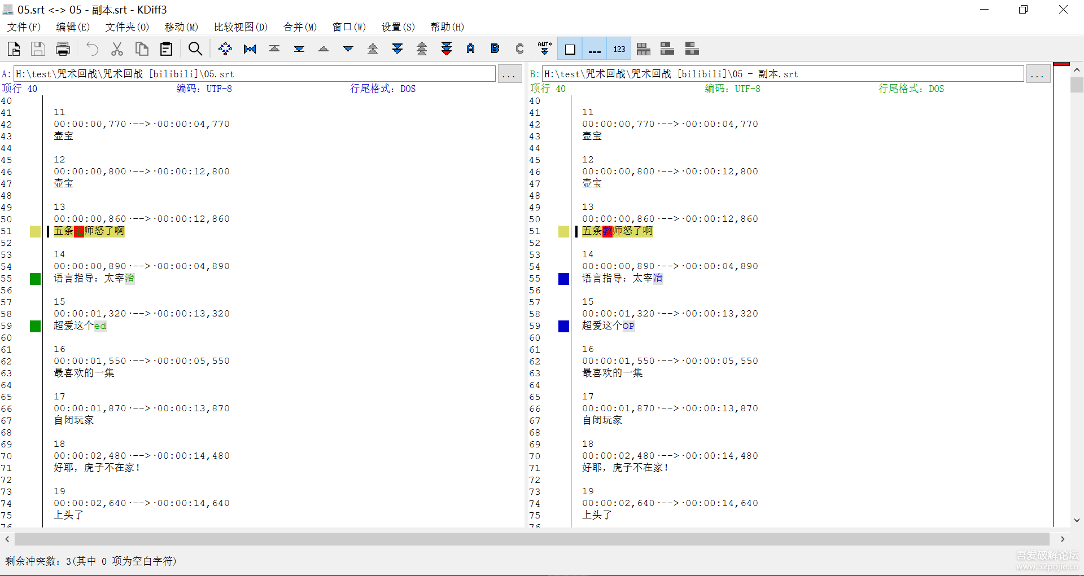Click yellow conflict marker in pane A
Viewport: 1084px width, 576px height.
click(x=35, y=231)
